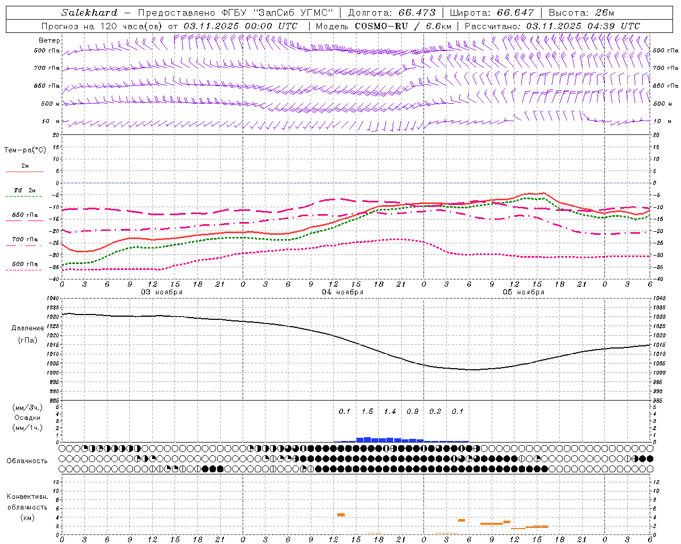This screenshot has width=681, height=544.
Task: Click the '0.2' precipitation amount
Action: pos(435,412)
